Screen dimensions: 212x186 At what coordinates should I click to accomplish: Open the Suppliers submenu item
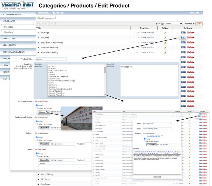pos(9,32)
